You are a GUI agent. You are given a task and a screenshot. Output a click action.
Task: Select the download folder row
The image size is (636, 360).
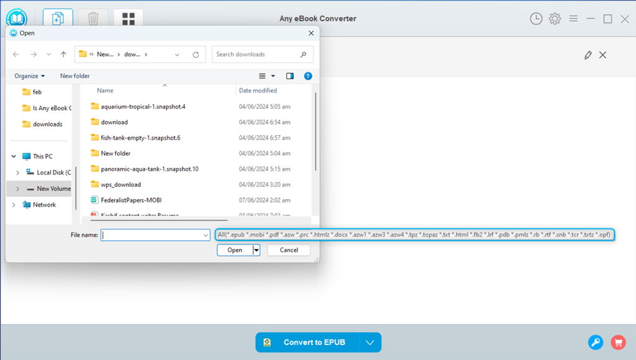(114, 122)
